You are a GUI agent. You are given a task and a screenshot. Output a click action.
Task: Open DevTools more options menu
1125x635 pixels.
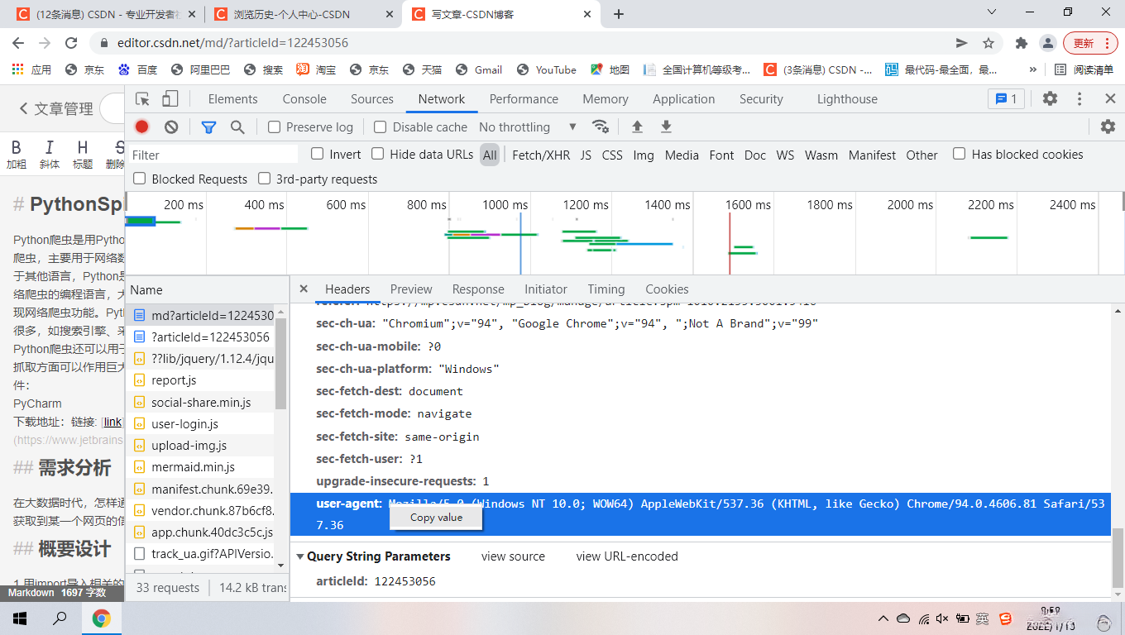[1080, 98]
